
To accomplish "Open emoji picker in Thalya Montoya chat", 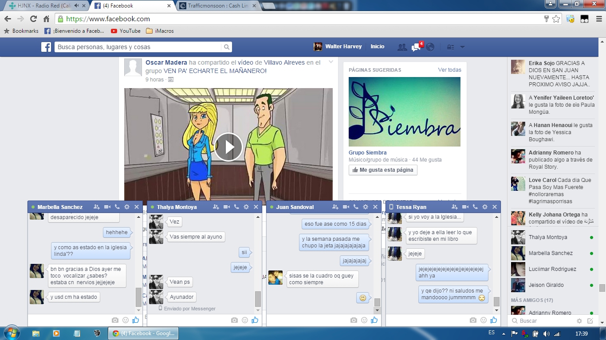I will 245,320.
